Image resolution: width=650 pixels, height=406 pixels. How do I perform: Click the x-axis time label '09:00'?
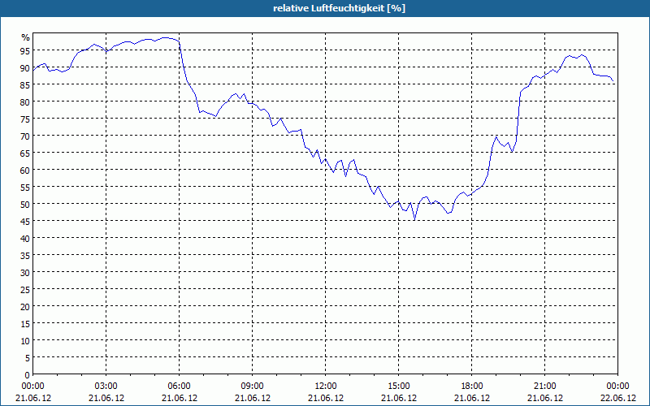[x=253, y=387]
